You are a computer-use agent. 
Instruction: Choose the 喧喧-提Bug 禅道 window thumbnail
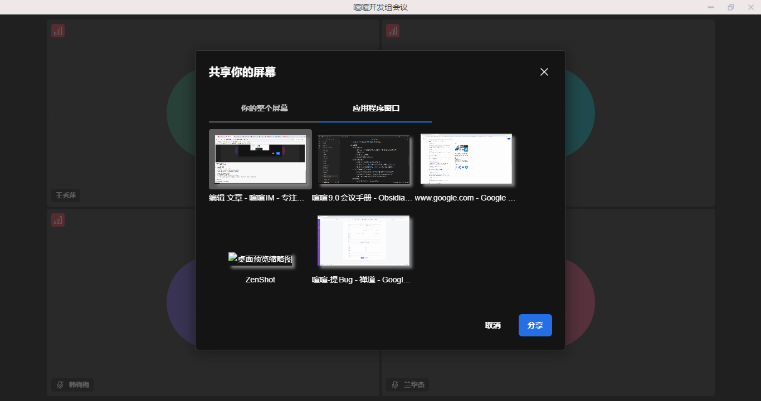pyautogui.click(x=363, y=241)
